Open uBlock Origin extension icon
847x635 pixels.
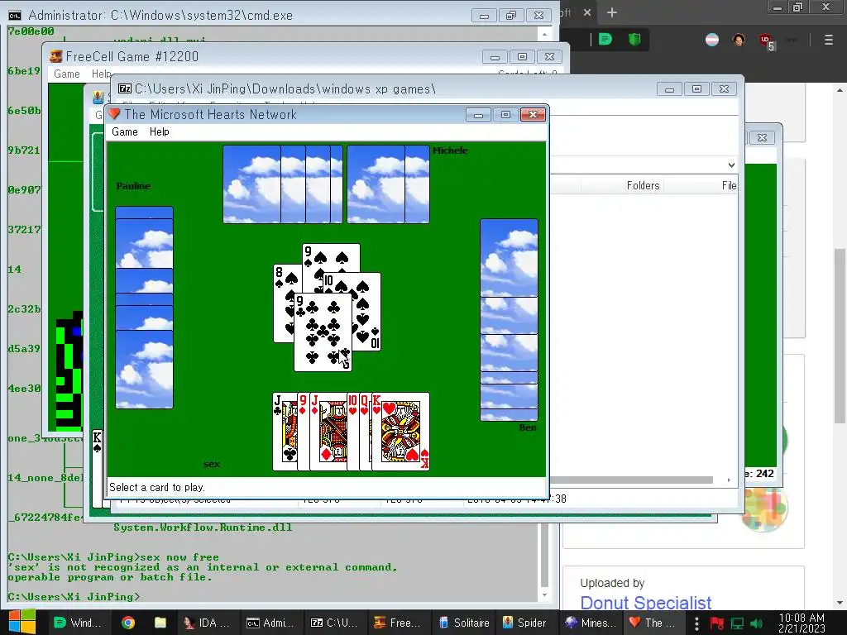coord(767,41)
